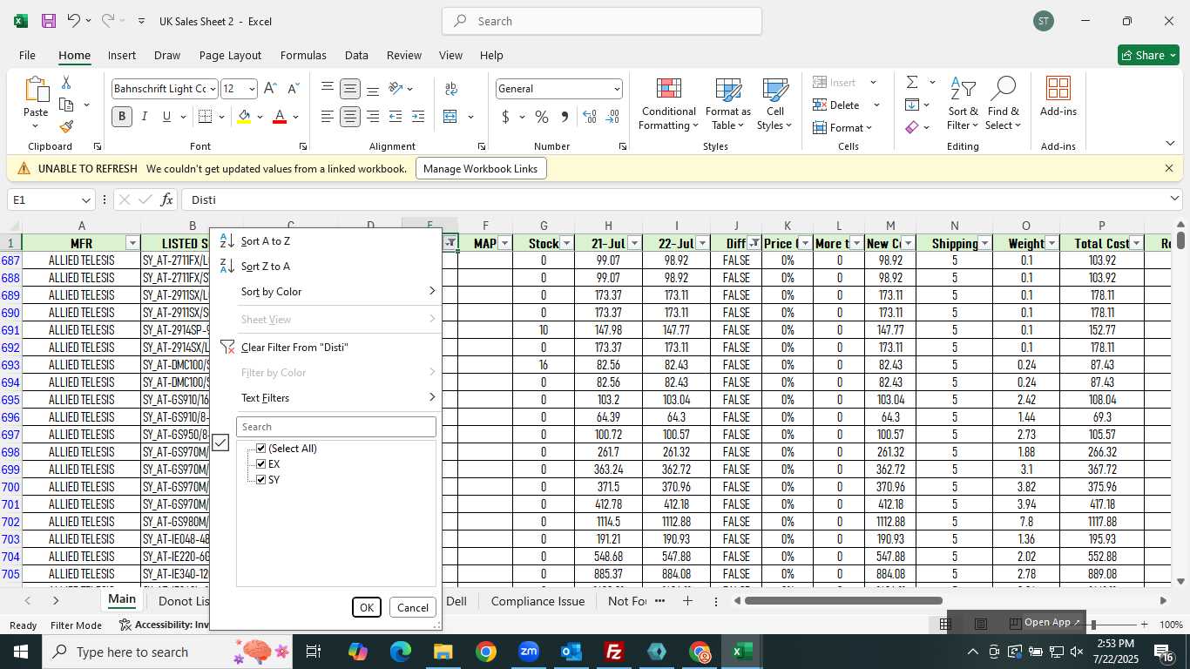Switch to Compliance Issue sheet tab
The image size is (1190, 669).
[538, 601]
